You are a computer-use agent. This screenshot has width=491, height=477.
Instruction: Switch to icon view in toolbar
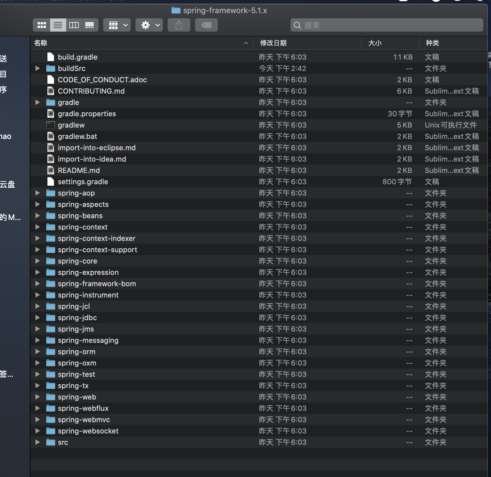pos(42,25)
